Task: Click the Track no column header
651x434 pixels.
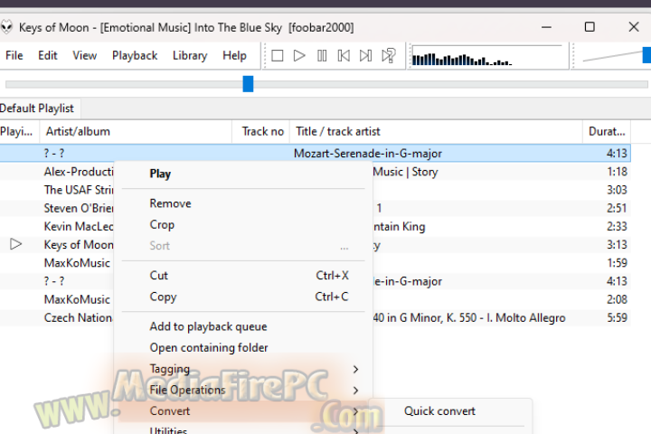Action: (x=260, y=132)
